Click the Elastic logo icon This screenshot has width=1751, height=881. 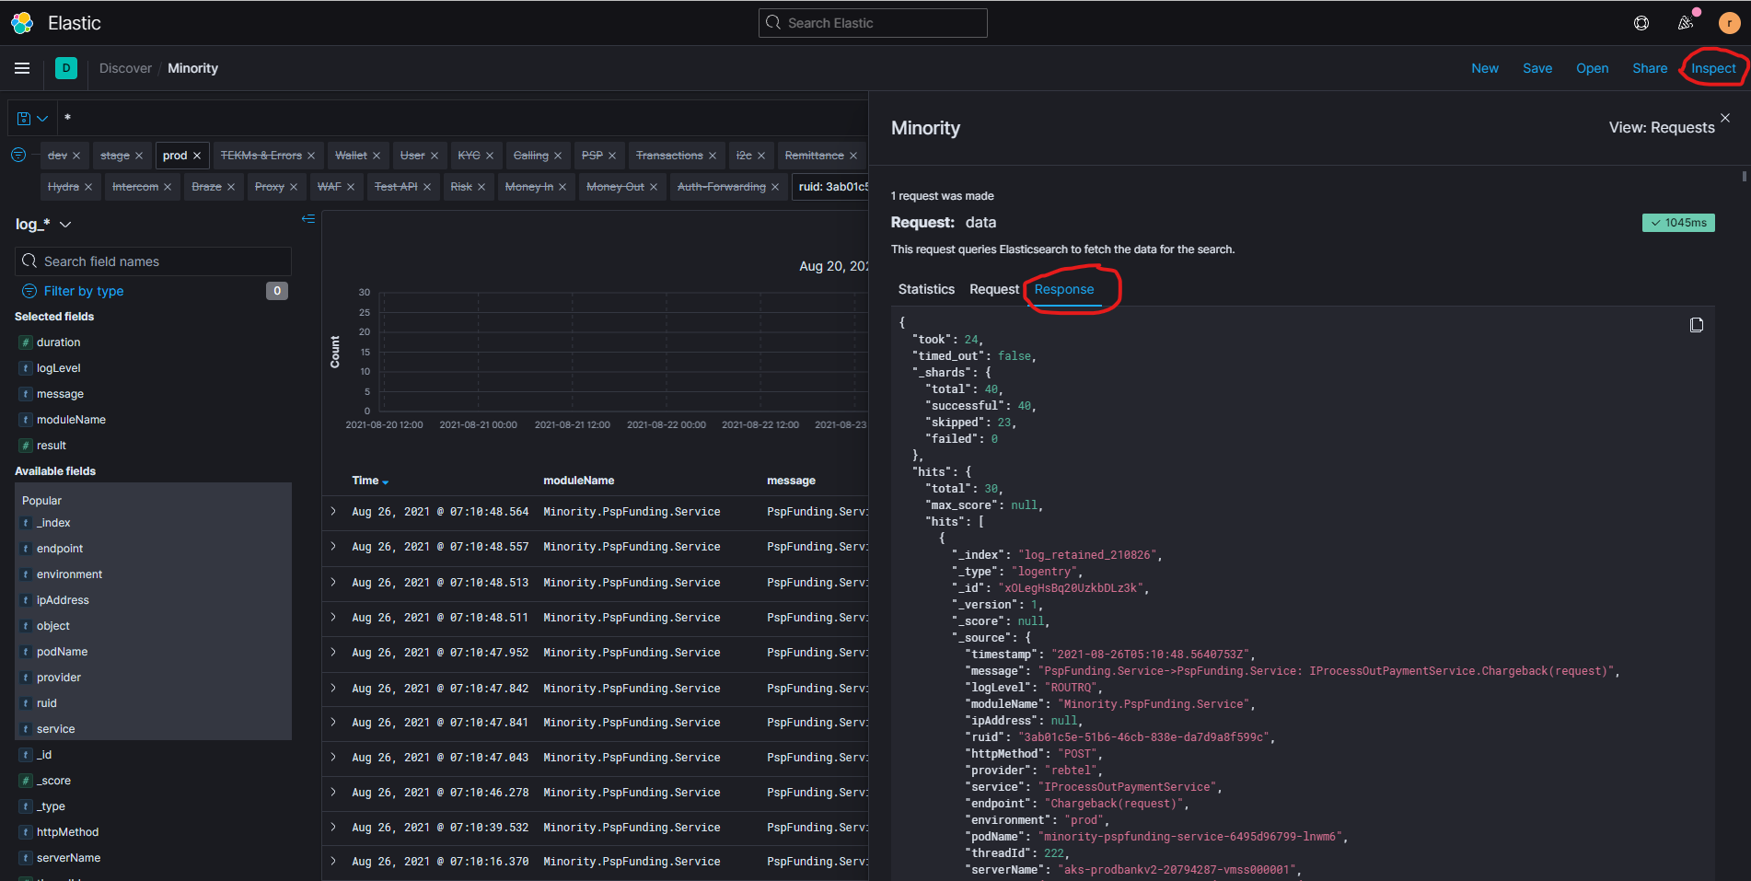click(22, 23)
